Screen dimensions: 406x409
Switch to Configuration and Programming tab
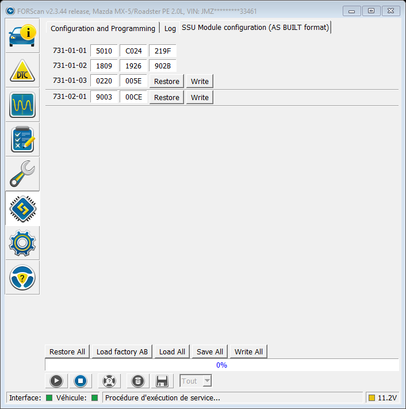coord(103,28)
